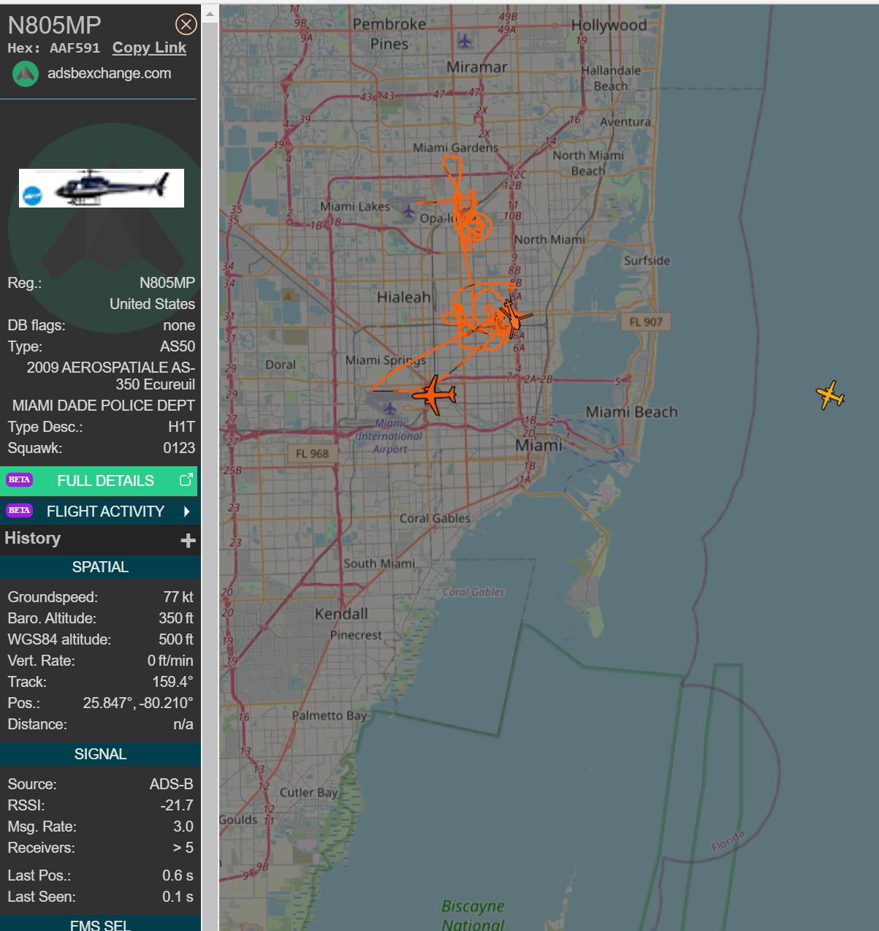Click the Type value AS50
This screenshot has width=879, height=931.
(x=178, y=346)
